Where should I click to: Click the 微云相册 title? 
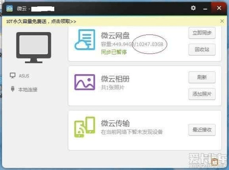click(115, 79)
